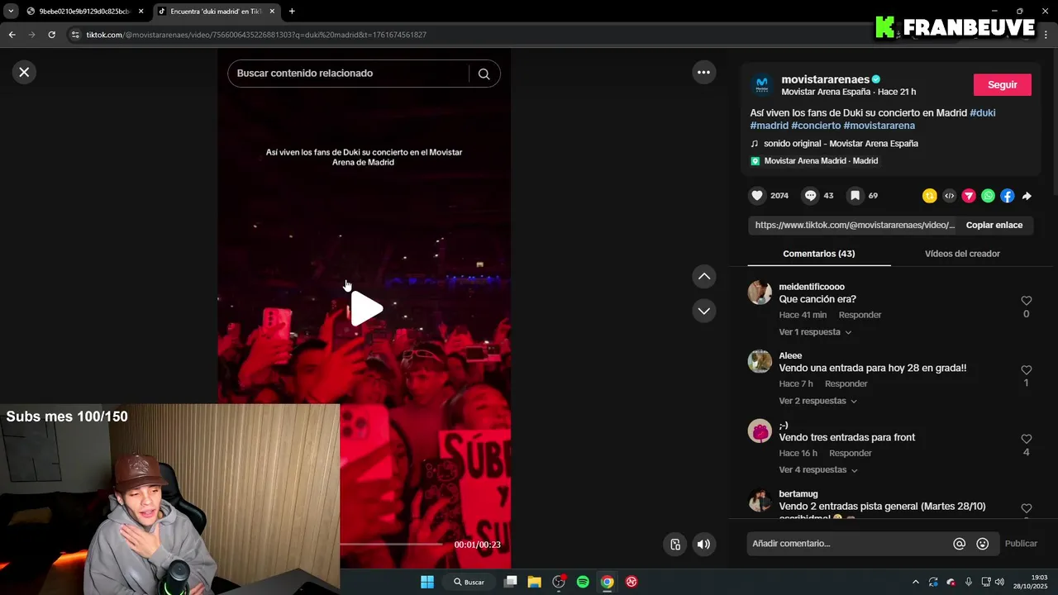Open the #concierto hashtag
The image size is (1058, 595).
coord(816,126)
